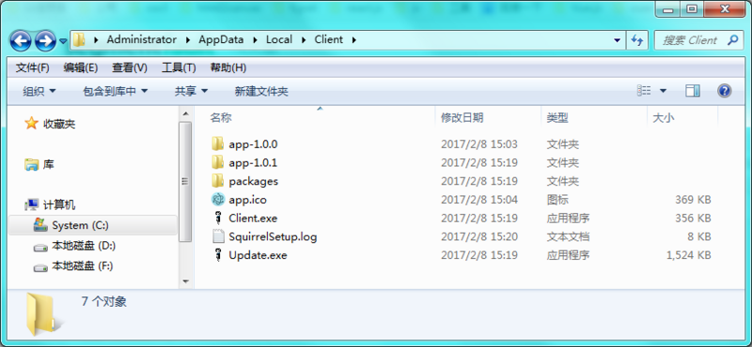Click the SquirrelSetup.log file name
752x347 pixels.
(x=273, y=237)
